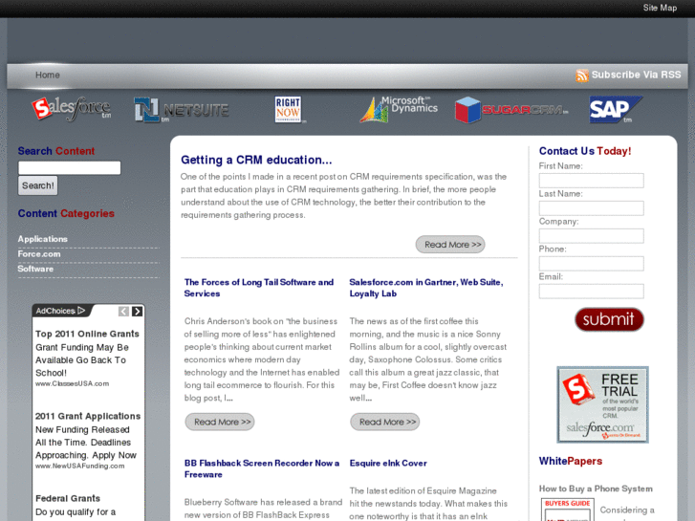The image size is (695, 521).
Task: Click the ad next arrow
Action: (138, 312)
